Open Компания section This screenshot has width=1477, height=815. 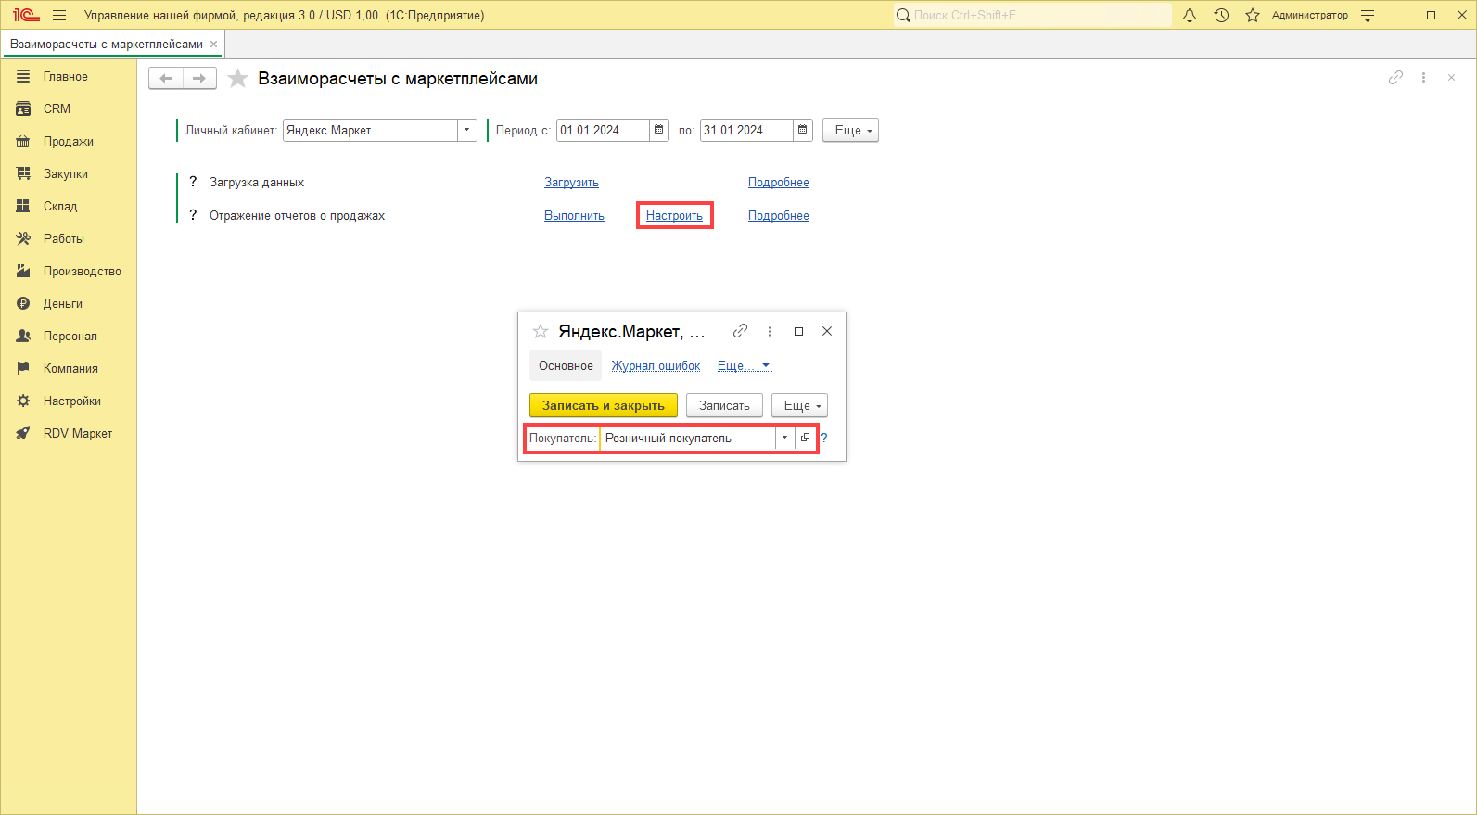point(69,368)
